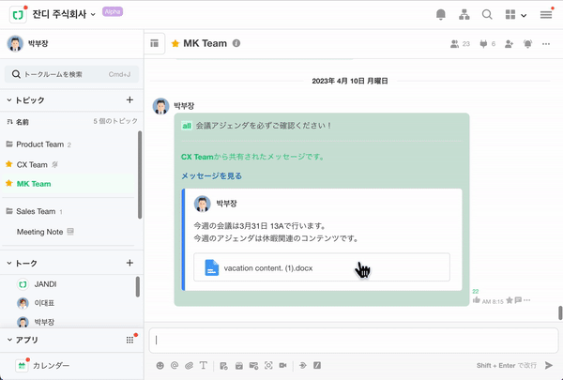Viewport: 563px width, 380px height.
Task: Open 박부장 profile in sidebar header
Action: tap(27, 43)
